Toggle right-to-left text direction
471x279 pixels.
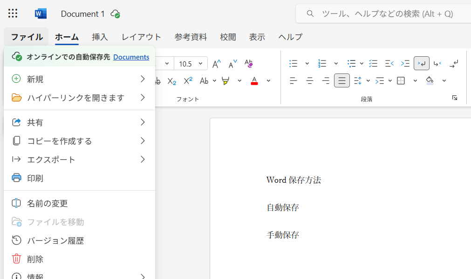(437, 64)
